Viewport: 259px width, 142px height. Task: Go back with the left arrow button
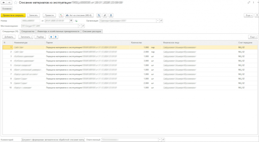(x=4, y=3)
